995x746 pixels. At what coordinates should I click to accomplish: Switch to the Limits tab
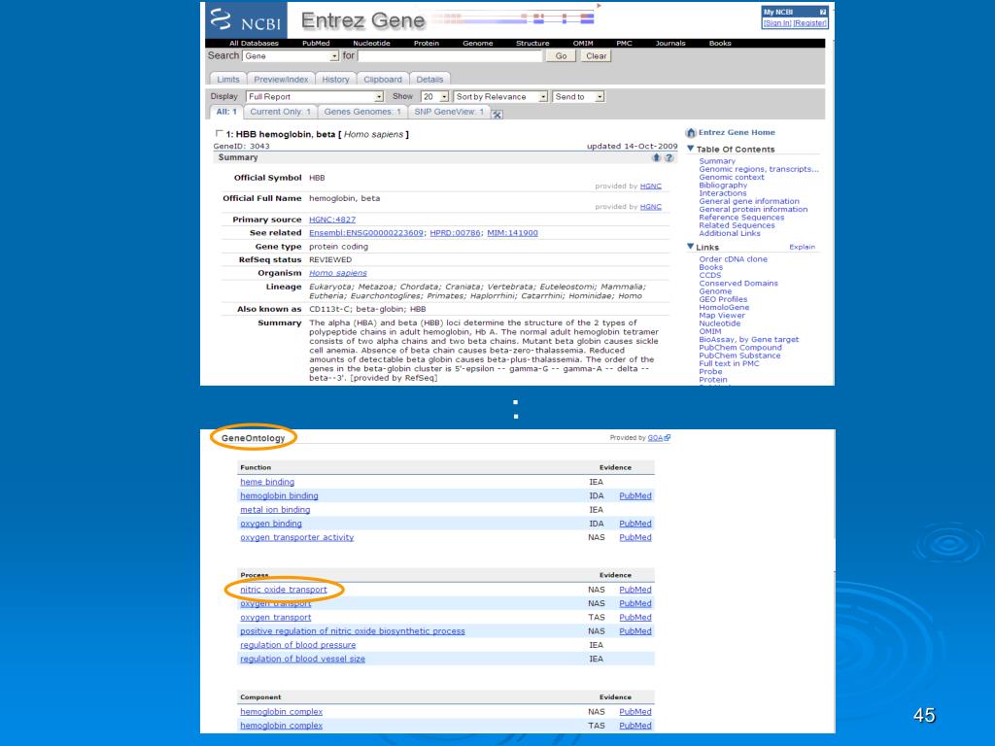(x=228, y=80)
